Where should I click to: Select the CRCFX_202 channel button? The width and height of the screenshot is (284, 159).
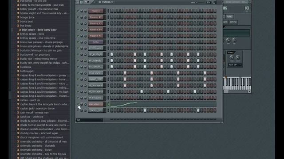click(x=96, y=110)
